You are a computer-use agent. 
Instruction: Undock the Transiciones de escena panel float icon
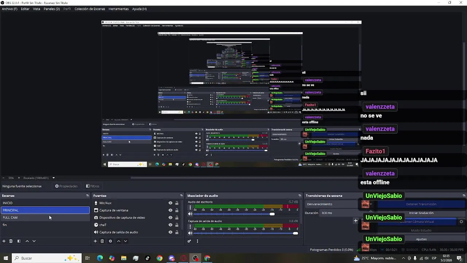(464, 196)
